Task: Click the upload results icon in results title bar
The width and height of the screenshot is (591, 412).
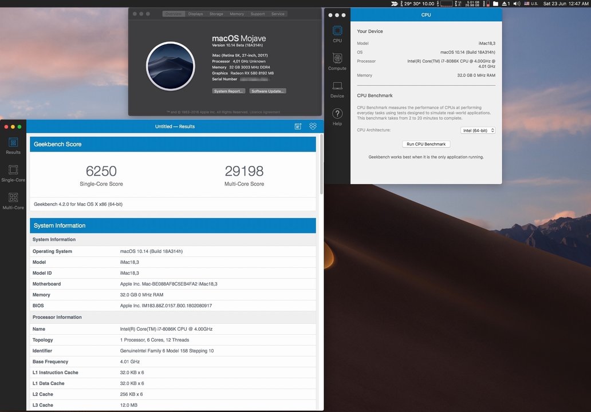Action: click(298, 126)
